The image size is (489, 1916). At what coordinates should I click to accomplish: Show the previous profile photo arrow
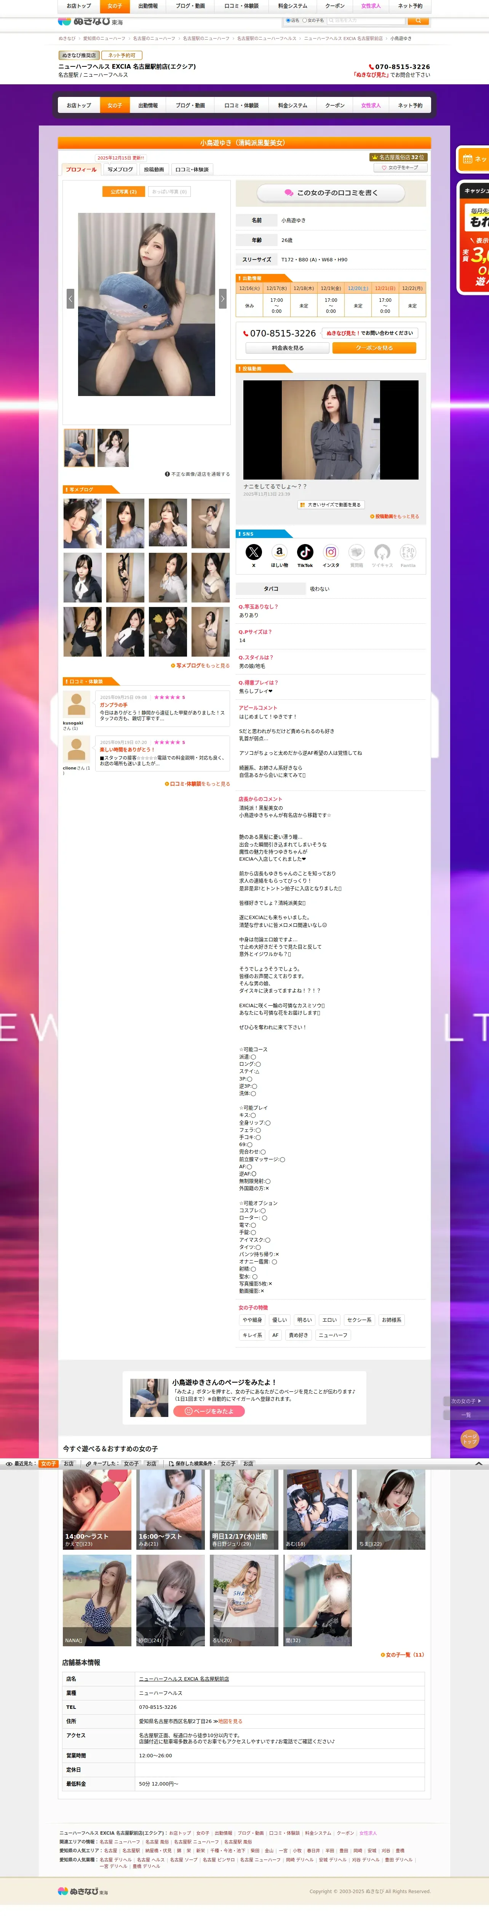70,298
